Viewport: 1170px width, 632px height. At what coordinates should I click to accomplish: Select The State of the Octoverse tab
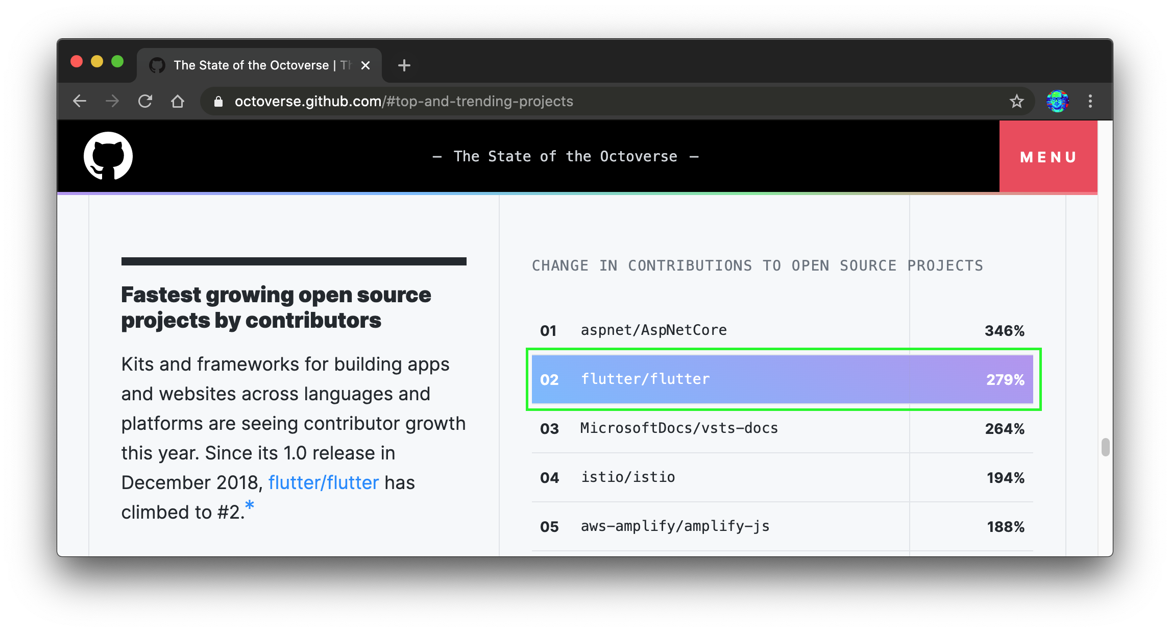[x=260, y=65]
